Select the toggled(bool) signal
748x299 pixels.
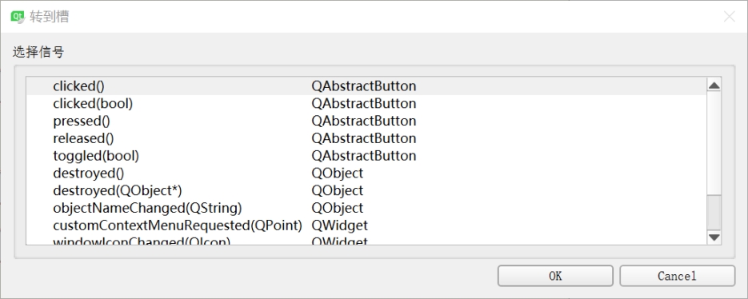coord(366,156)
